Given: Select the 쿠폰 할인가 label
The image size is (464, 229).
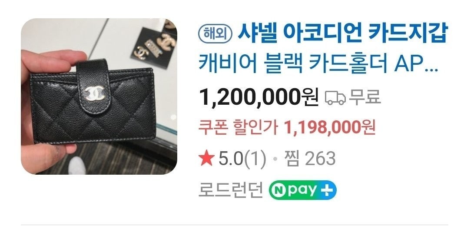Looking at the screenshot, I should tap(239, 127).
